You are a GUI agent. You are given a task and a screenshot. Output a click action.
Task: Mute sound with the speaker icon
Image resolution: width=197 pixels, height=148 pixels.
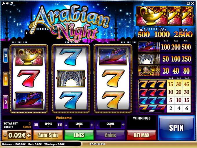coord(8,3)
